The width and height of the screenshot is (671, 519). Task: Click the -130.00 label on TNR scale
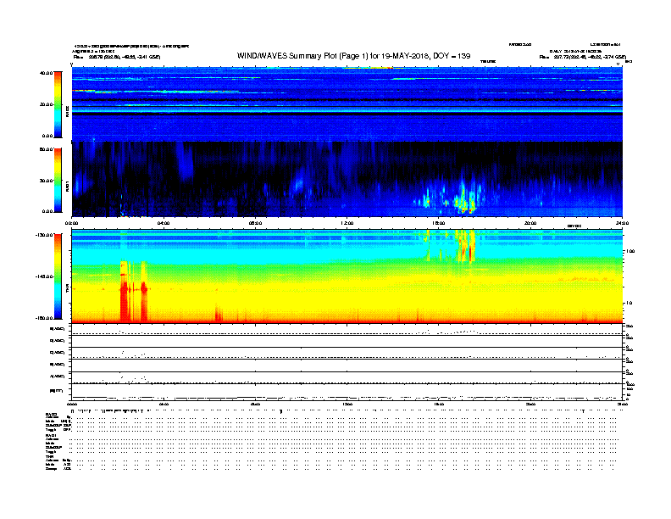pos(45,235)
